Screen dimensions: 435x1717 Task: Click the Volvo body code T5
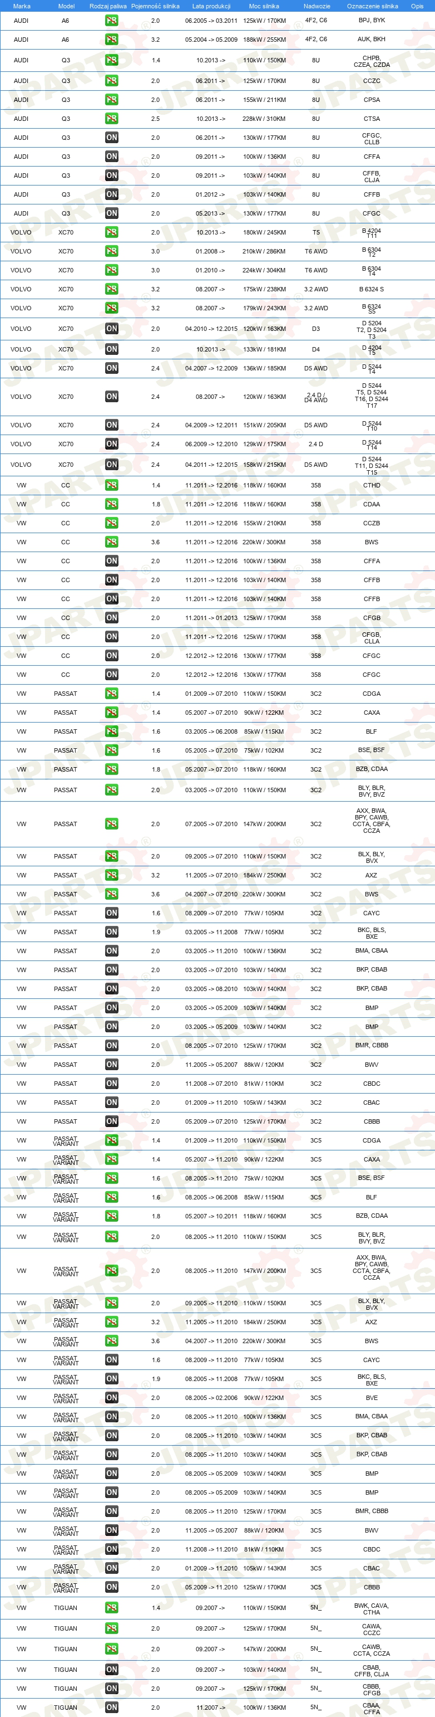316,233
